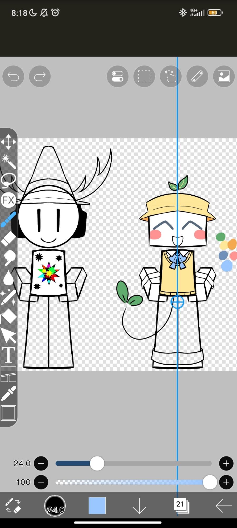
Task: Adjust the brush thickness slider
Action: [134, 463]
